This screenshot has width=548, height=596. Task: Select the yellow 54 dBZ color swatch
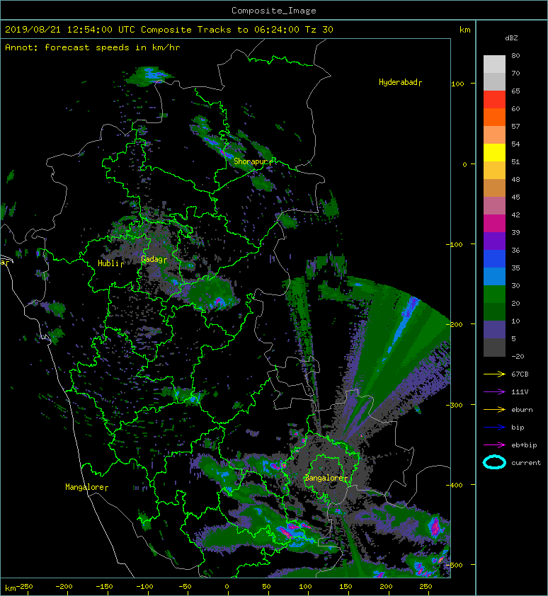[x=494, y=153]
